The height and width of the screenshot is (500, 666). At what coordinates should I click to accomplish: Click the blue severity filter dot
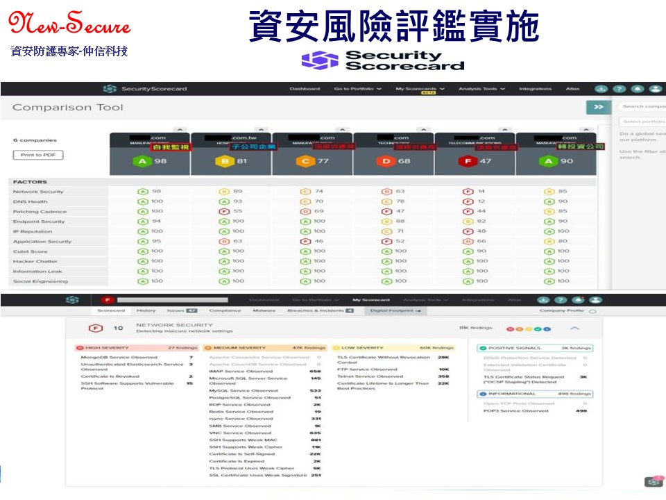tap(547, 328)
